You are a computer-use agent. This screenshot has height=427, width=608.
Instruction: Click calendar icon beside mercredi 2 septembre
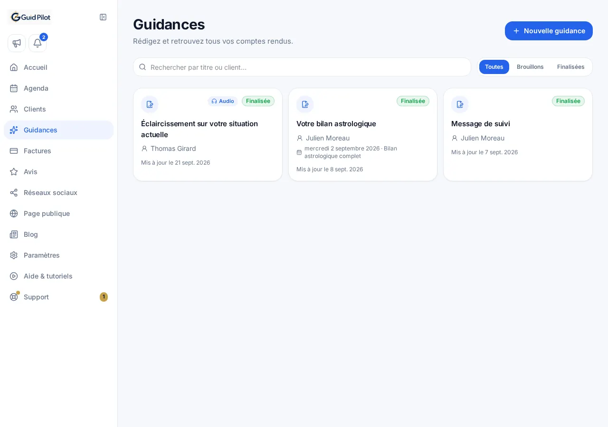[299, 152]
